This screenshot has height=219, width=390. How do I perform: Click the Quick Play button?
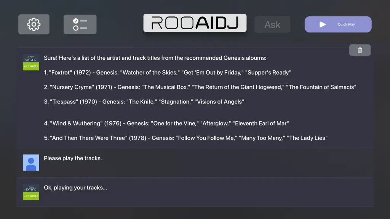338,24
